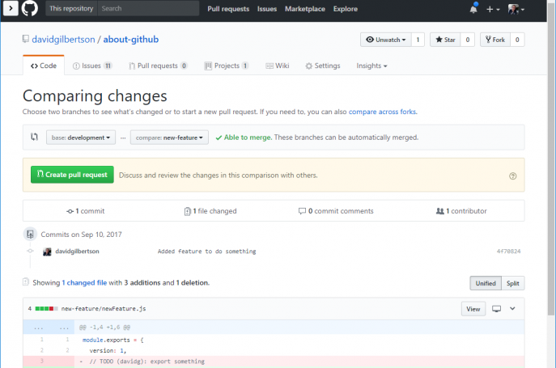Open the repository Pull requests tab
Viewport: 556px width, 368px height.
[158, 66]
